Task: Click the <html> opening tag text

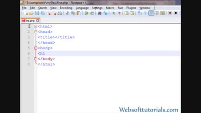Action: click(x=45, y=26)
